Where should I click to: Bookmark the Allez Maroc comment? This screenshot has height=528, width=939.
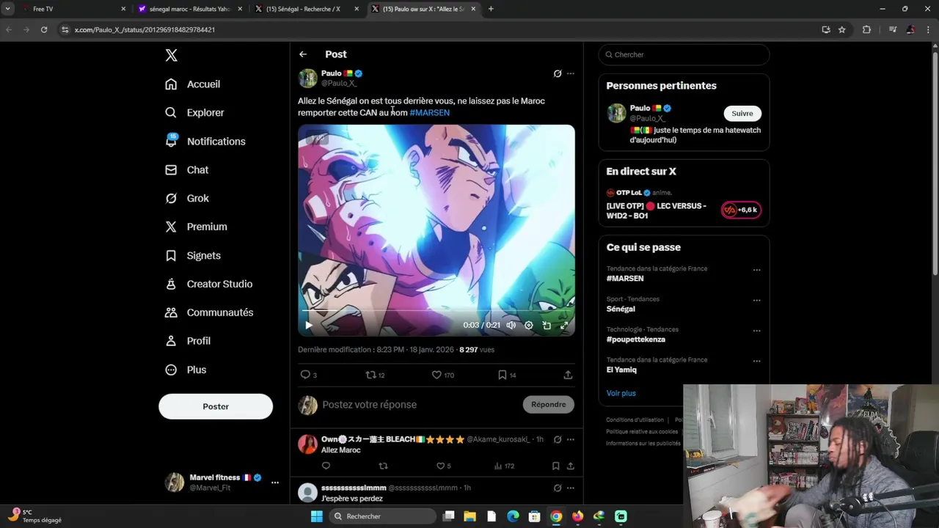pos(555,466)
